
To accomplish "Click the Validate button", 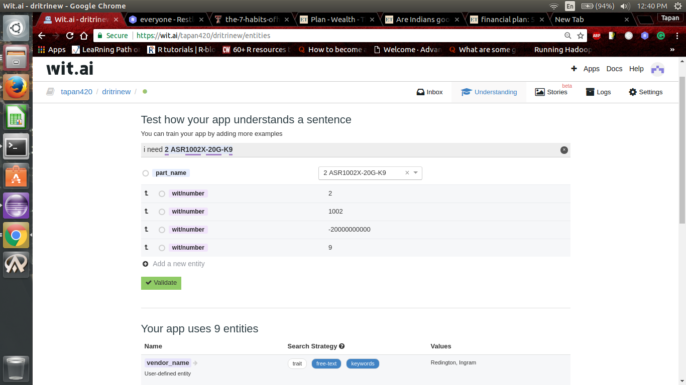I will pyautogui.click(x=161, y=283).
